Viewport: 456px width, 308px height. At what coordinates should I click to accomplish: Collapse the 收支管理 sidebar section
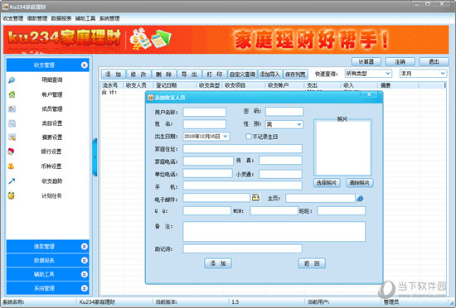[85, 65]
